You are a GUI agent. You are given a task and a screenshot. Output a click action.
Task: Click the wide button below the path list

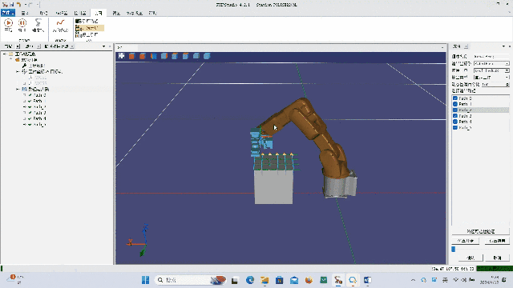[480, 231]
